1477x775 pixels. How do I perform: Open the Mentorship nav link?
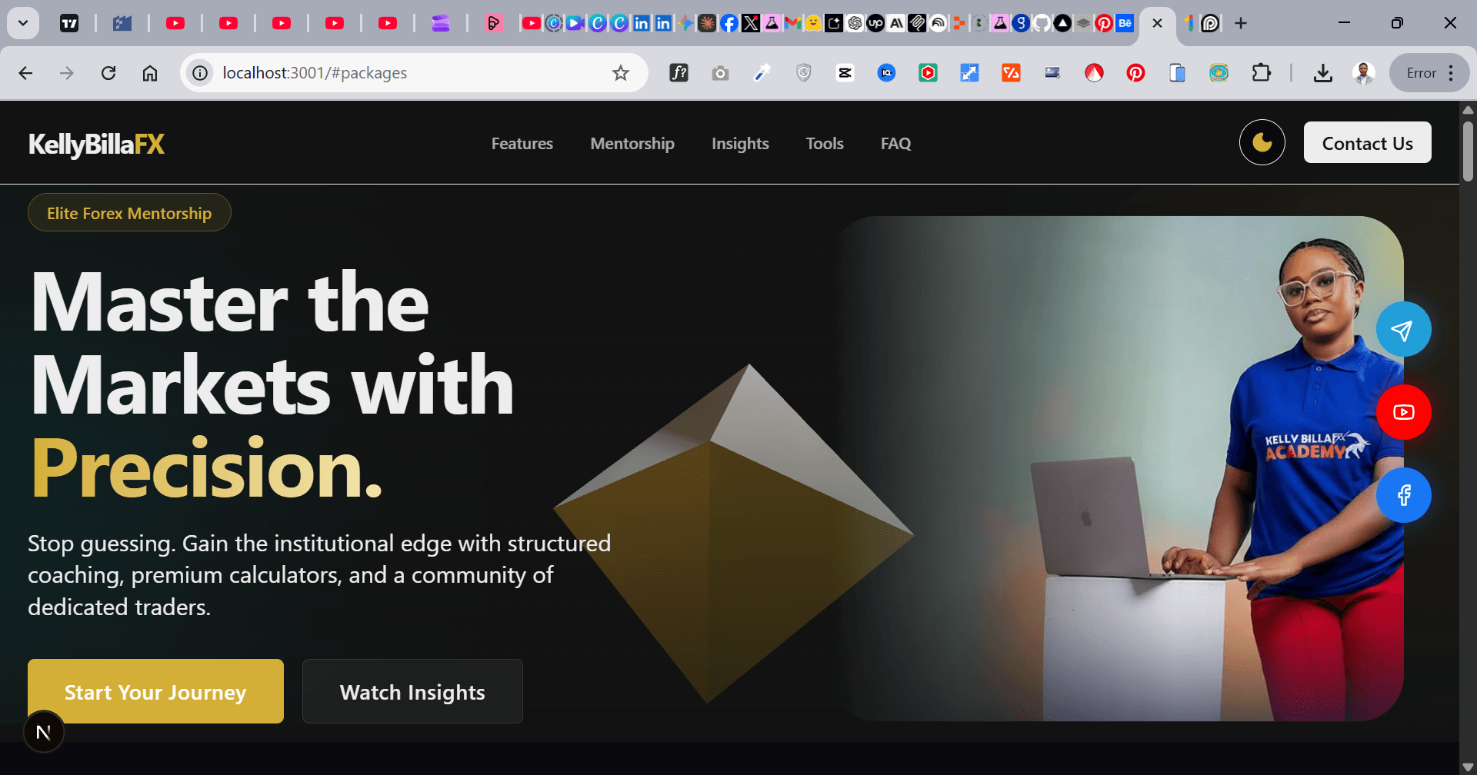(x=632, y=144)
